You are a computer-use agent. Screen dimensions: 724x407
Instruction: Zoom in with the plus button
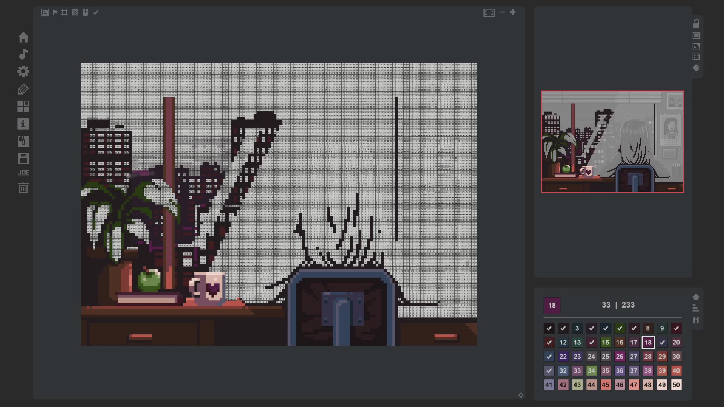click(x=512, y=12)
